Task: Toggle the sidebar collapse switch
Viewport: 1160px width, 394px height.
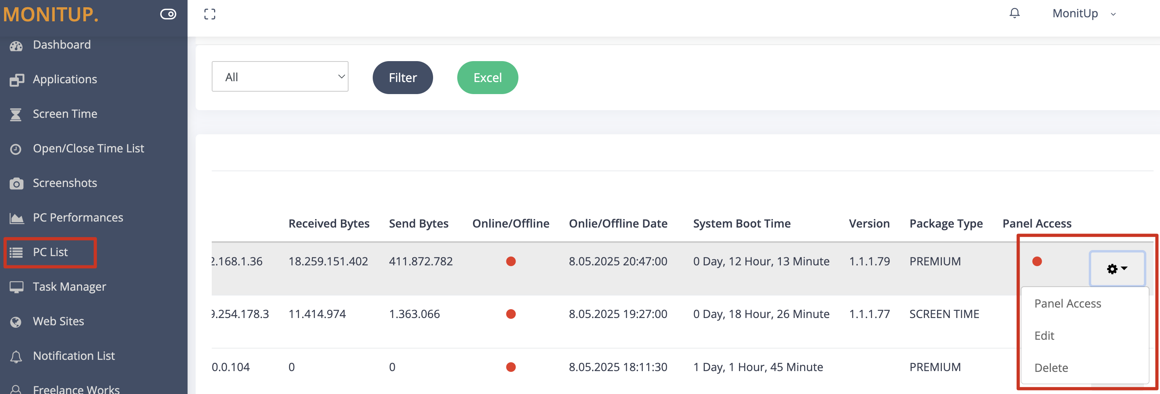Action: point(168,14)
